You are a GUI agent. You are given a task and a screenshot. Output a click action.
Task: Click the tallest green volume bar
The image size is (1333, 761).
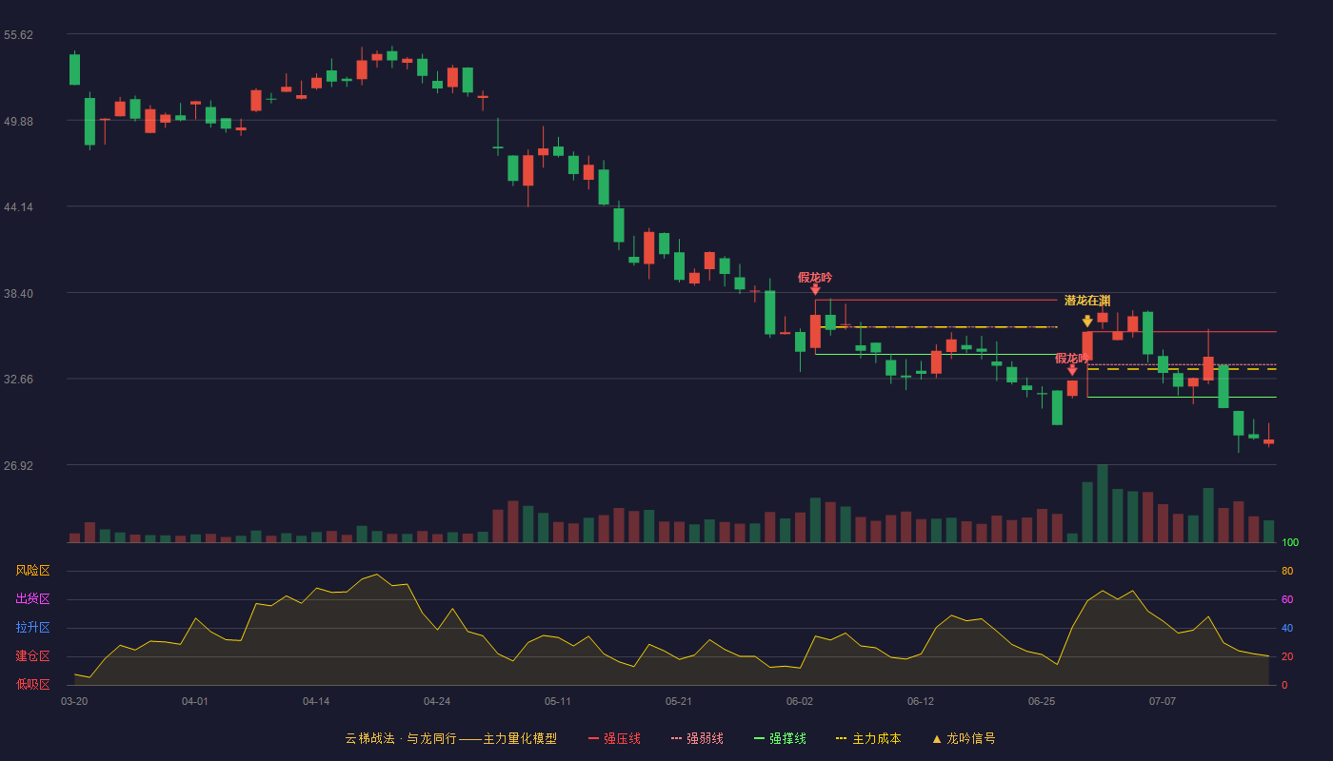(x=1103, y=503)
